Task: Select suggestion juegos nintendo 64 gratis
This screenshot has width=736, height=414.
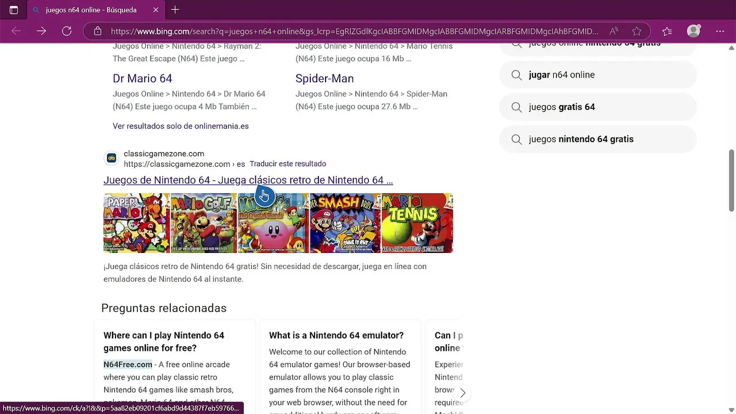Action: (598, 139)
